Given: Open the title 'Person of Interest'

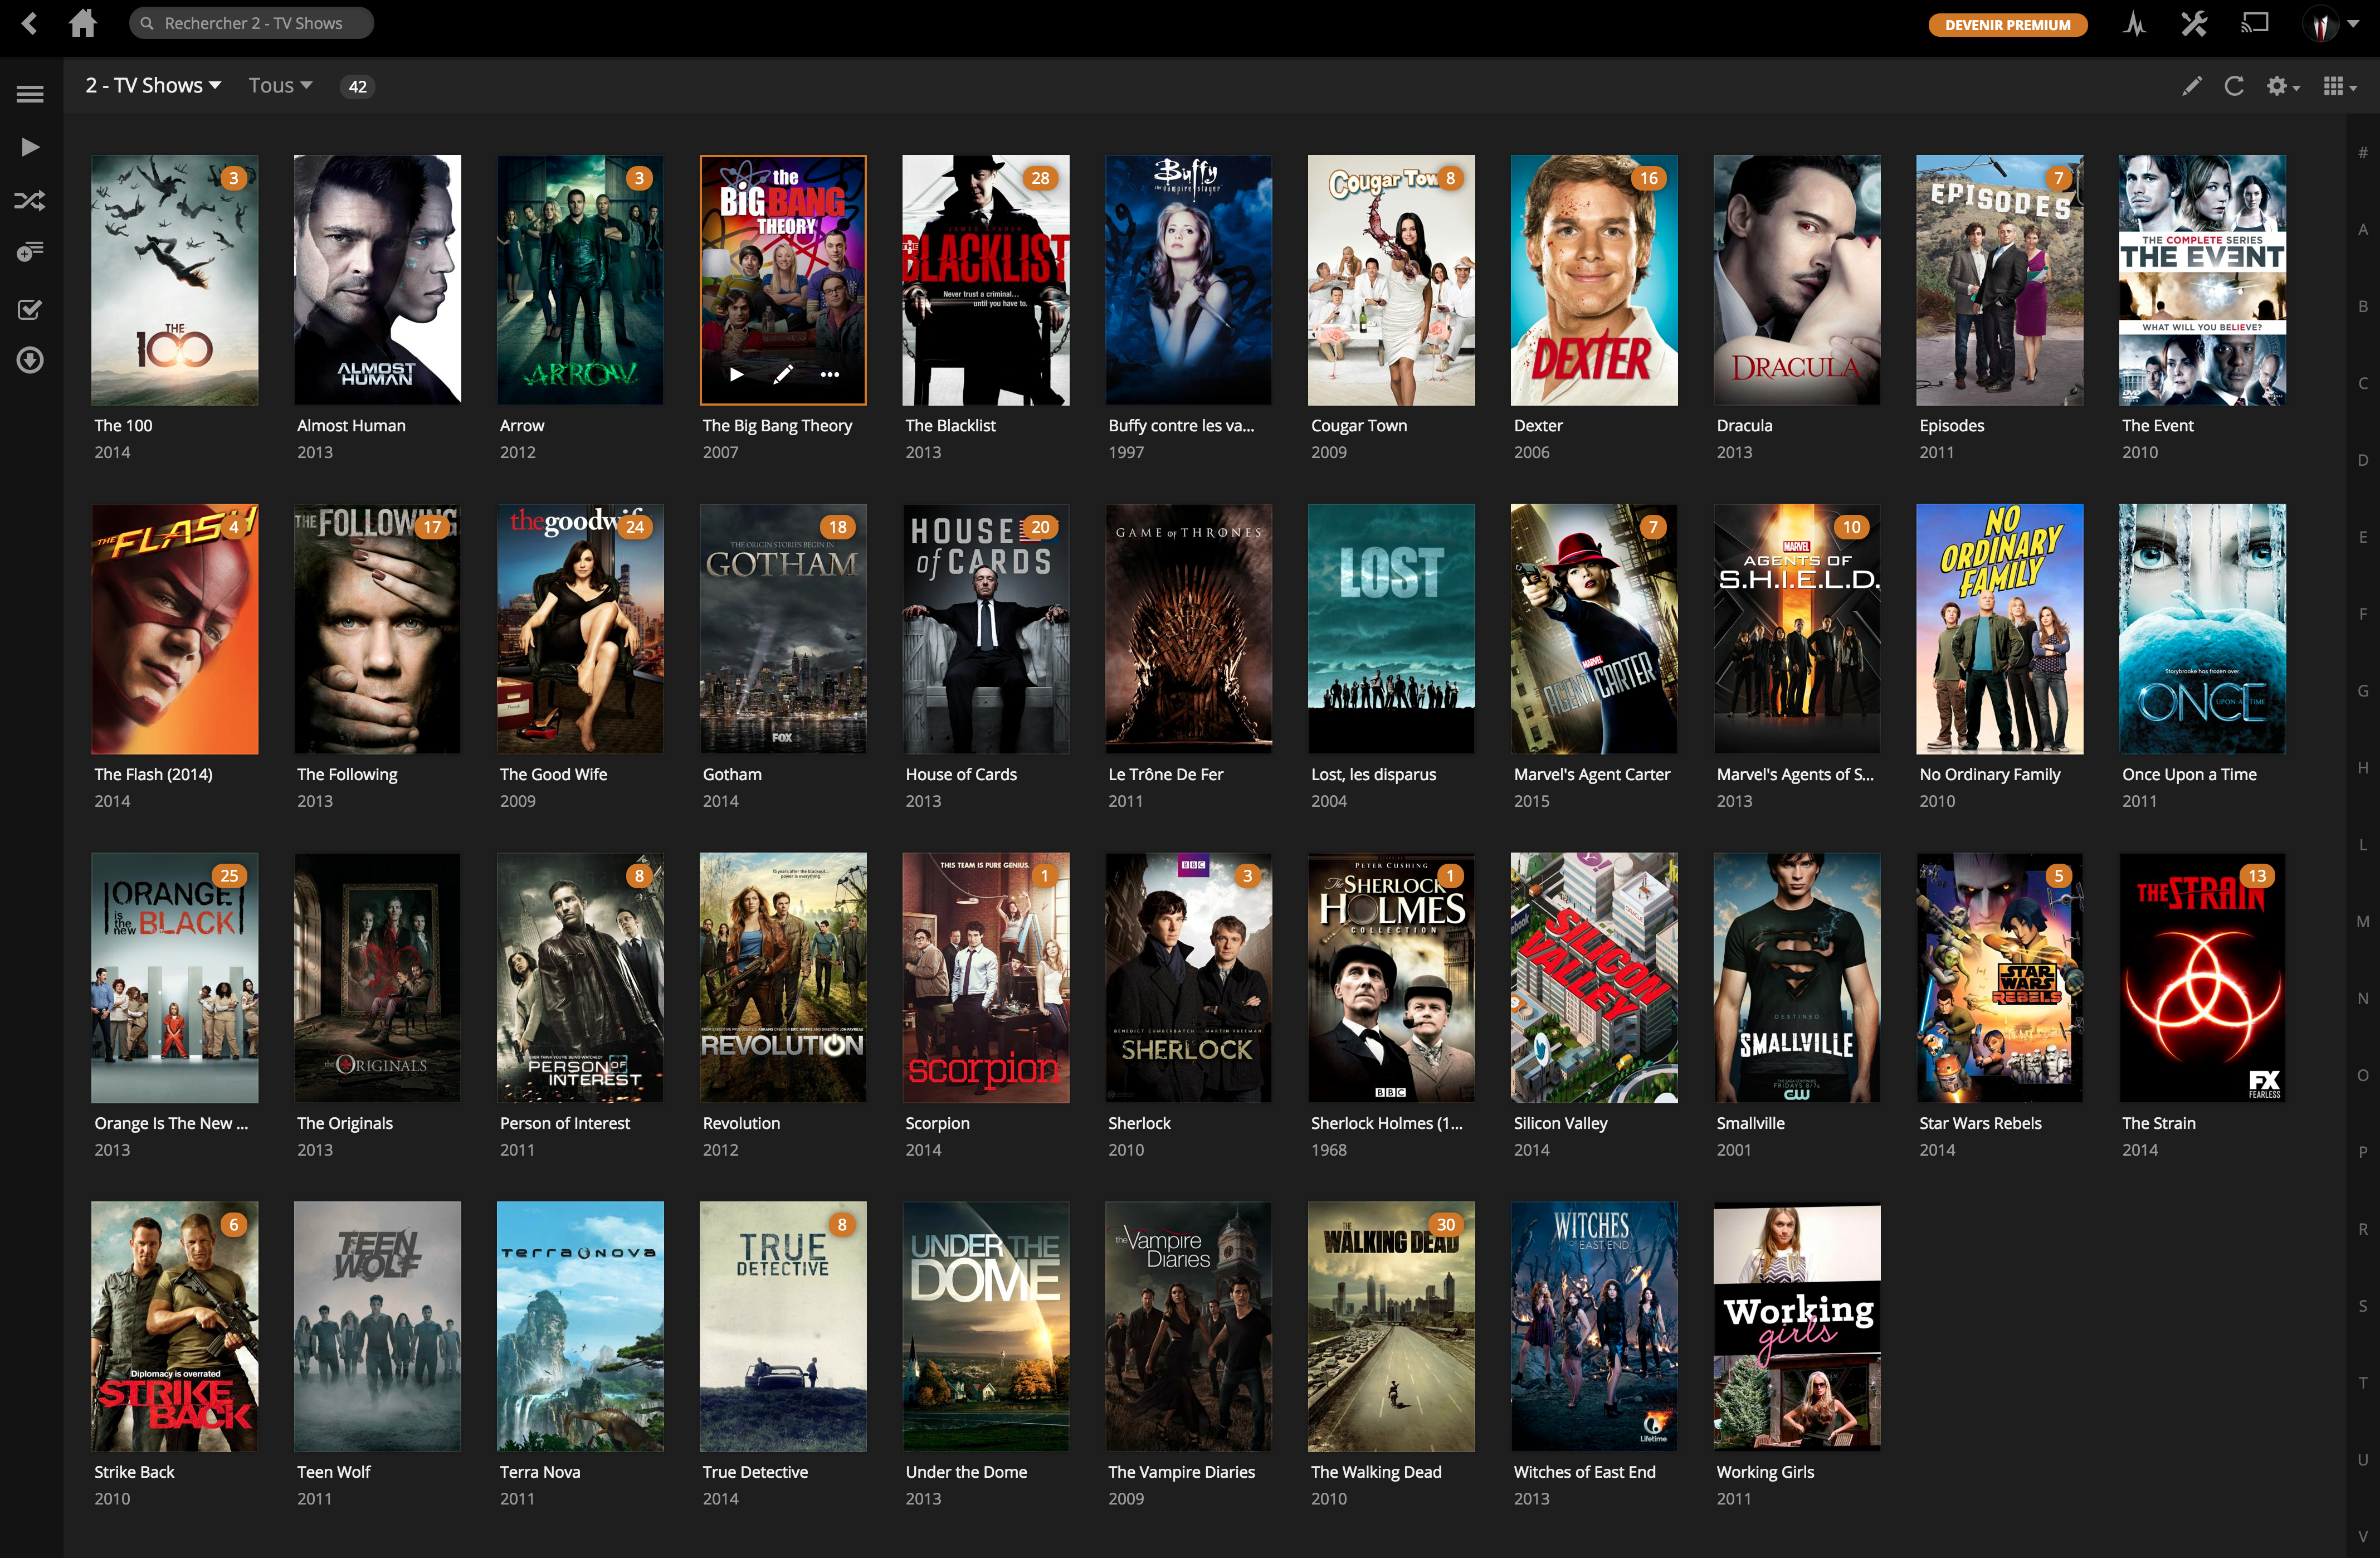Looking at the screenshot, I should tap(565, 1124).
